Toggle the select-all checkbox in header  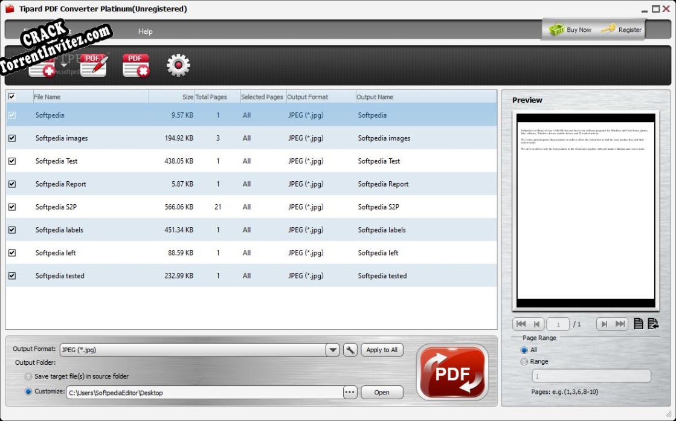(x=13, y=97)
